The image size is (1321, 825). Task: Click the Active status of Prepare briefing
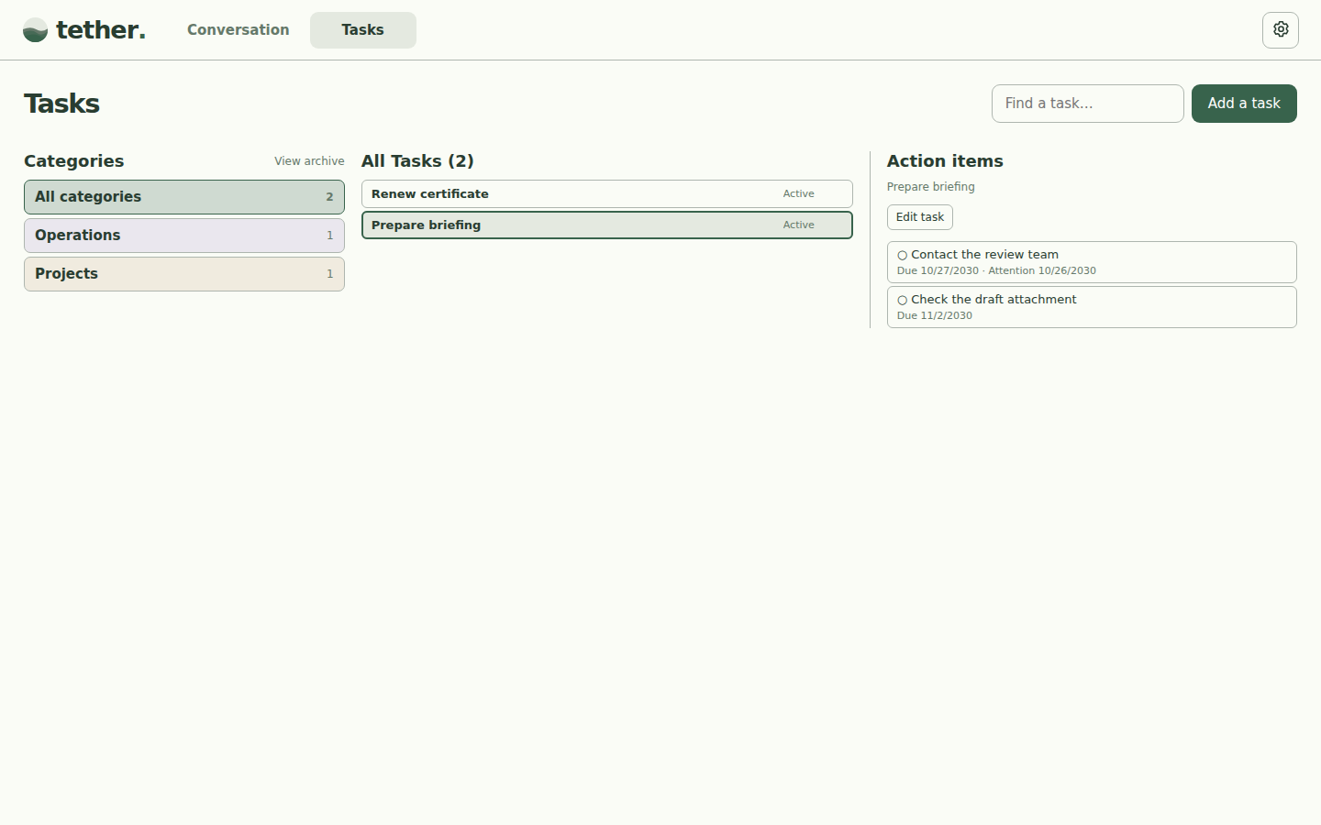(798, 225)
